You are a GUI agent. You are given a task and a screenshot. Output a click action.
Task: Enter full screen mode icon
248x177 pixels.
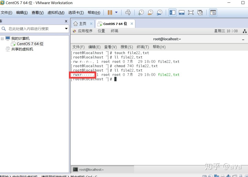tap(191, 12)
